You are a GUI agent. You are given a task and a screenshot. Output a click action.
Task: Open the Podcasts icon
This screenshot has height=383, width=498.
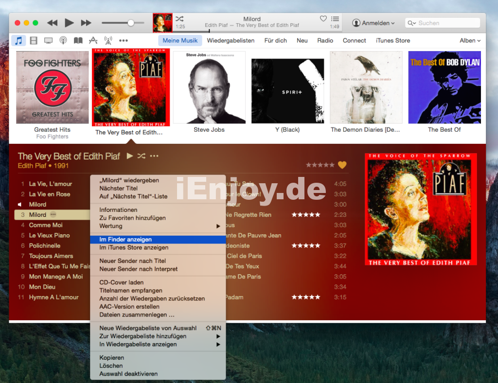(x=63, y=40)
